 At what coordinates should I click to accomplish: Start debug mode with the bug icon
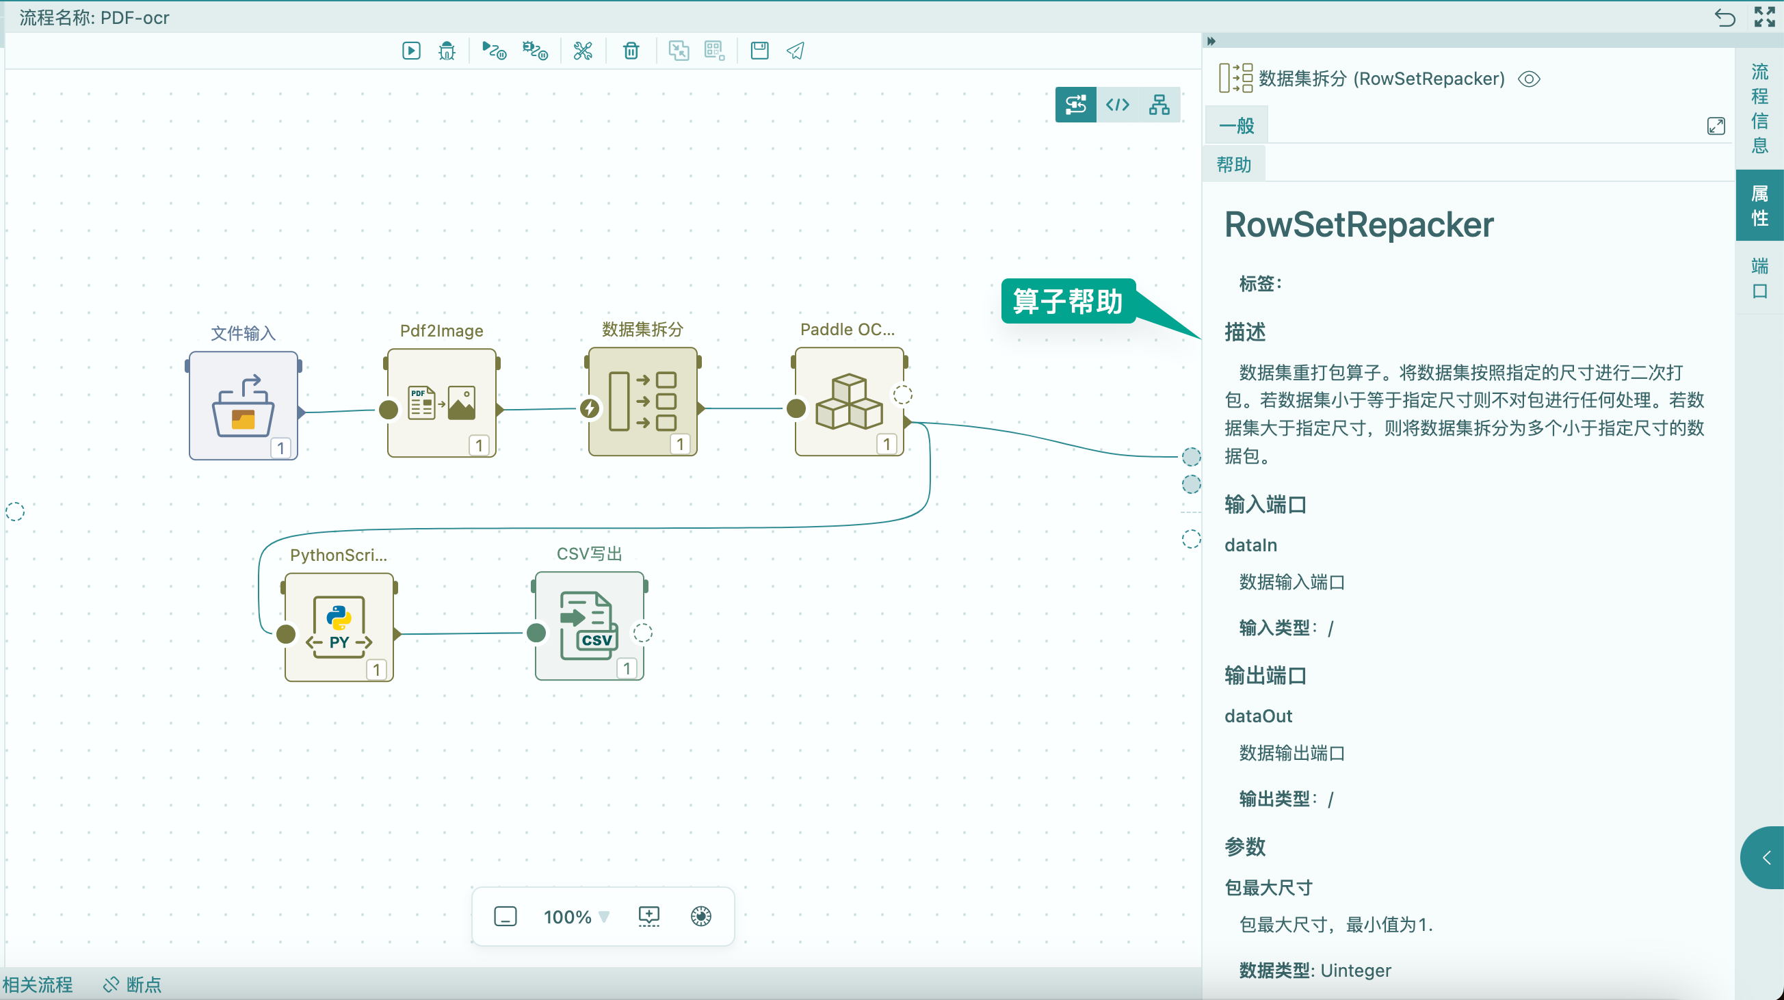point(447,51)
